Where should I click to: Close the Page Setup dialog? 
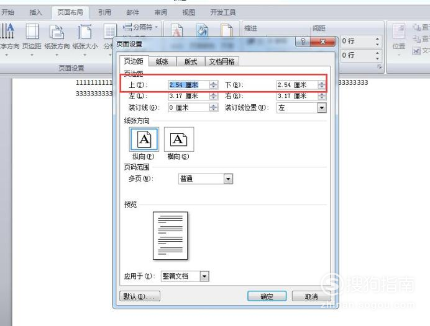click(322, 42)
